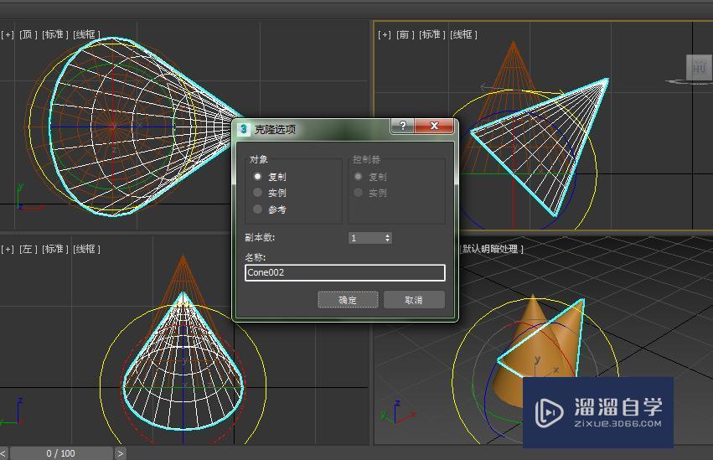Open the front viewport [线框] shading menu
713x460 pixels.
click(x=463, y=34)
